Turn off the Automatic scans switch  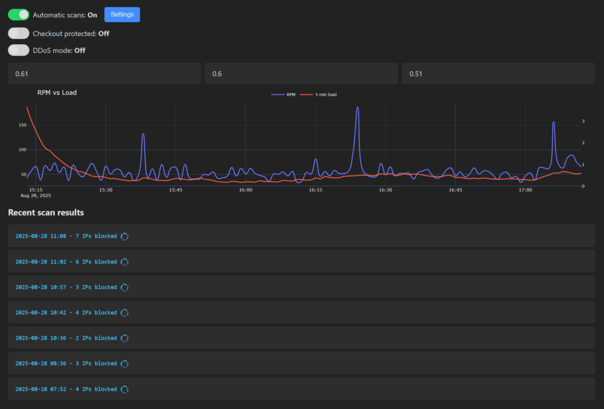19,15
